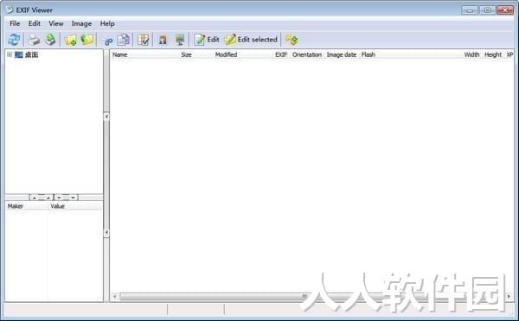Image resolution: width=519 pixels, height=321 pixels.
Task: Click the up-arrows pane splitter button
Action: (41, 198)
